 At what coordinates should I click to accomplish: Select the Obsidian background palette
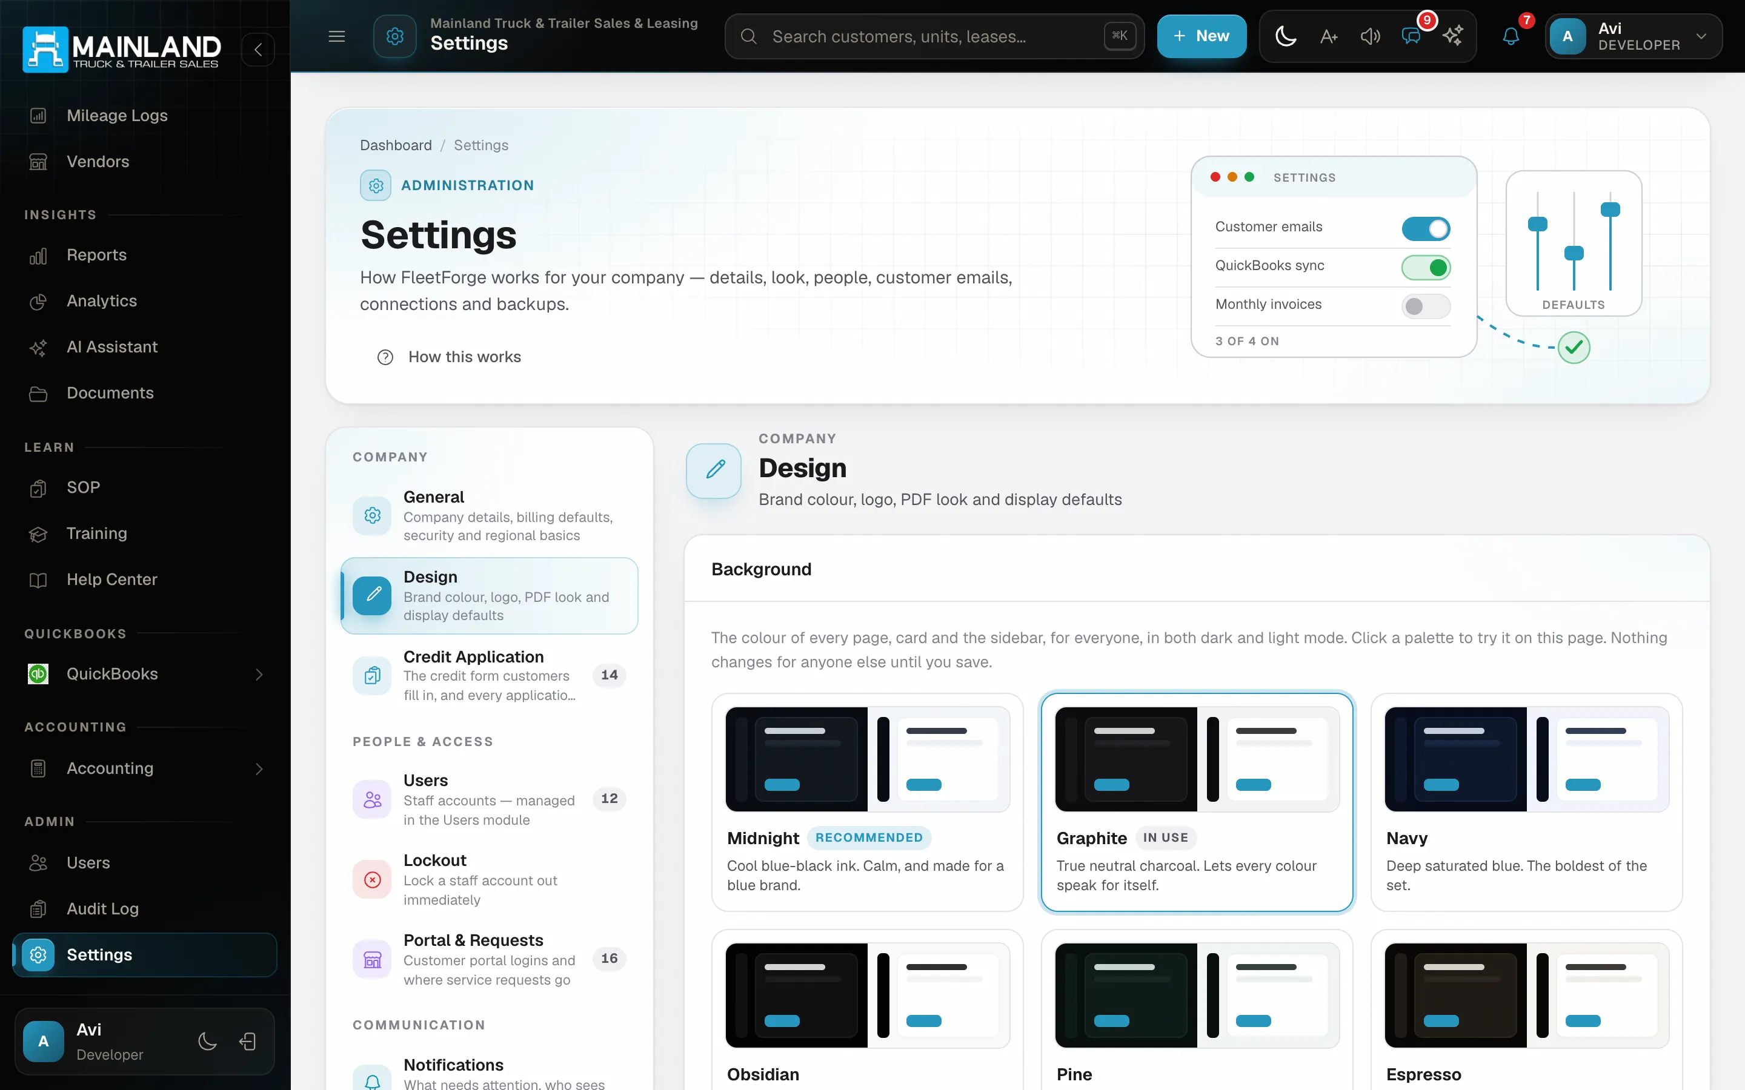[868, 1009]
